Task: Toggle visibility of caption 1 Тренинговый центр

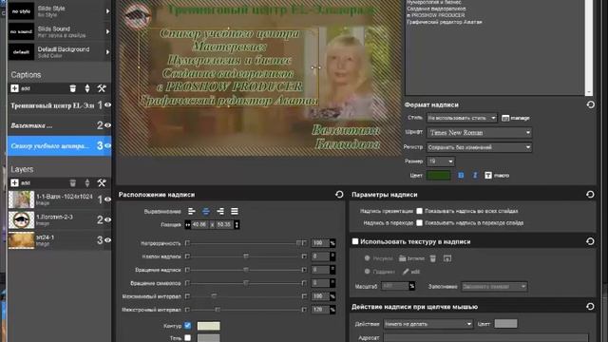Action: tap(107, 104)
